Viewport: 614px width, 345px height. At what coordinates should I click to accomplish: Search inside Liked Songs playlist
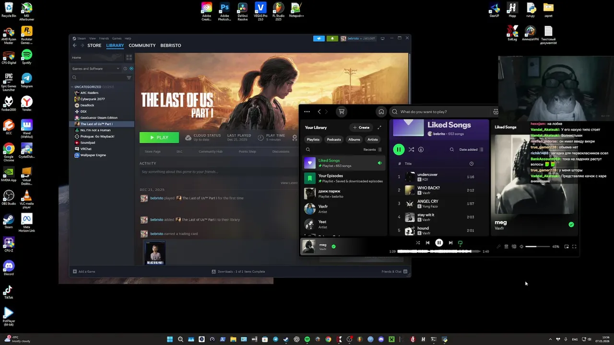coord(452,149)
